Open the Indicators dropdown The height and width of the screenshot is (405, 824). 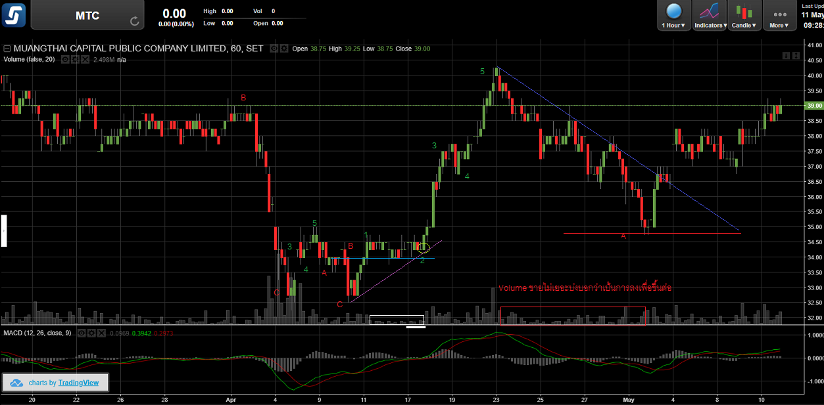[x=710, y=15]
